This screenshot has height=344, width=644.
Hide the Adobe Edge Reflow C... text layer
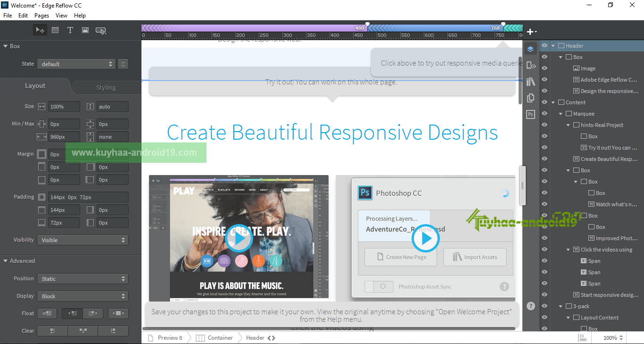pos(545,80)
